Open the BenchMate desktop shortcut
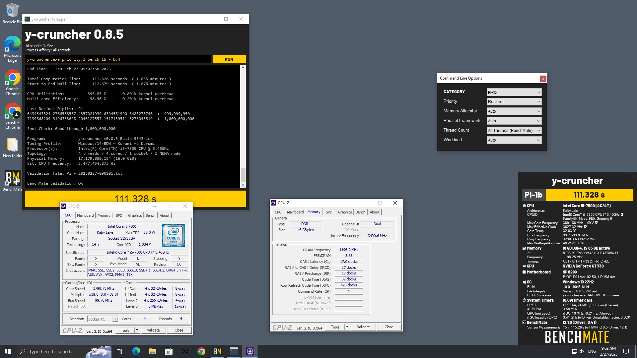This screenshot has width=637, height=358. click(12, 181)
